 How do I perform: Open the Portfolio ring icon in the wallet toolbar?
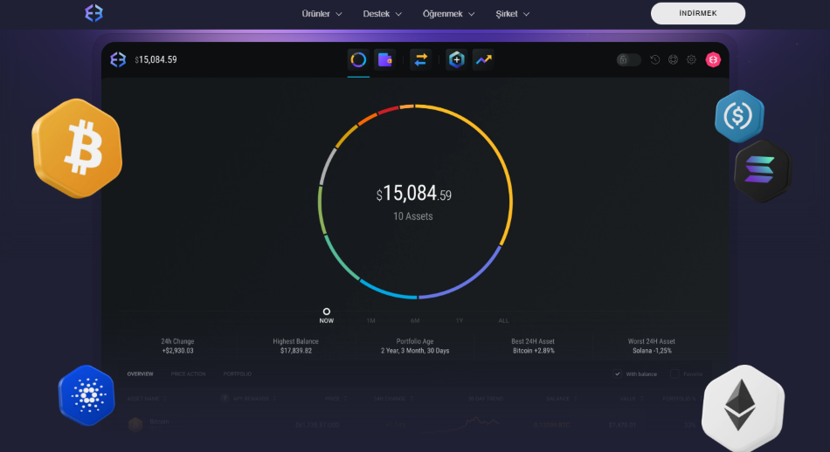358,59
